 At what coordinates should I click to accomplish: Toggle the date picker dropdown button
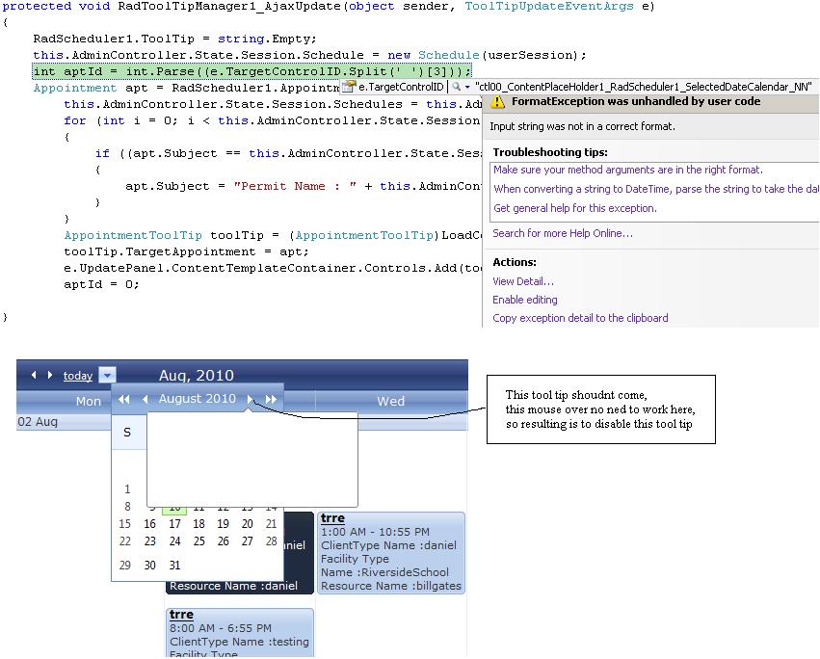[x=107, y=375]
